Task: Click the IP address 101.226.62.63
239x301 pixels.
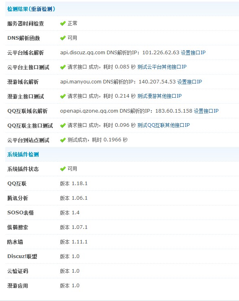Action: pyautogui.click(x=161, y=52)
